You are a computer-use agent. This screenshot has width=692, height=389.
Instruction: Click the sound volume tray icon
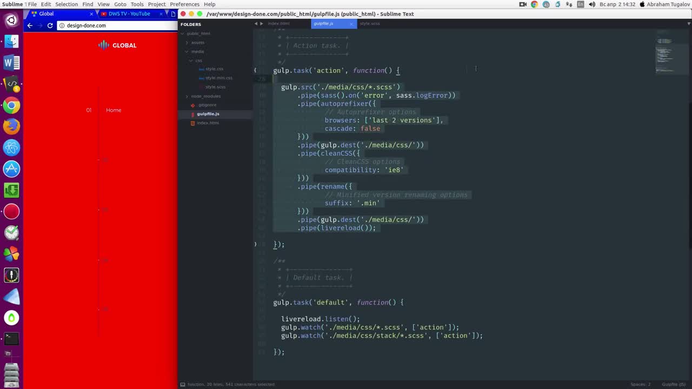pyautogui.click(x=592, y=4)
